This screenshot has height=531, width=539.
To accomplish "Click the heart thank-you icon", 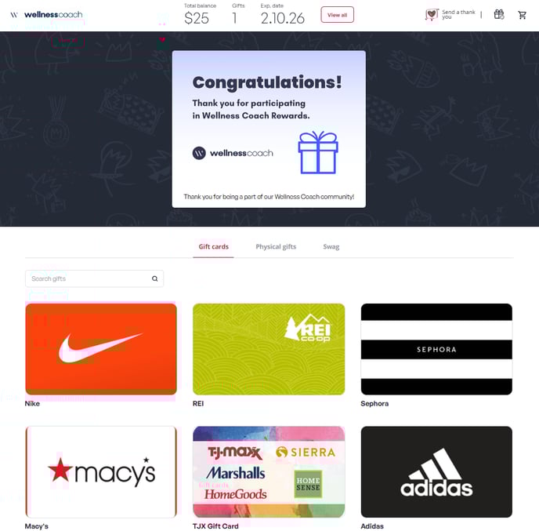I will click(x=432, y=14).
